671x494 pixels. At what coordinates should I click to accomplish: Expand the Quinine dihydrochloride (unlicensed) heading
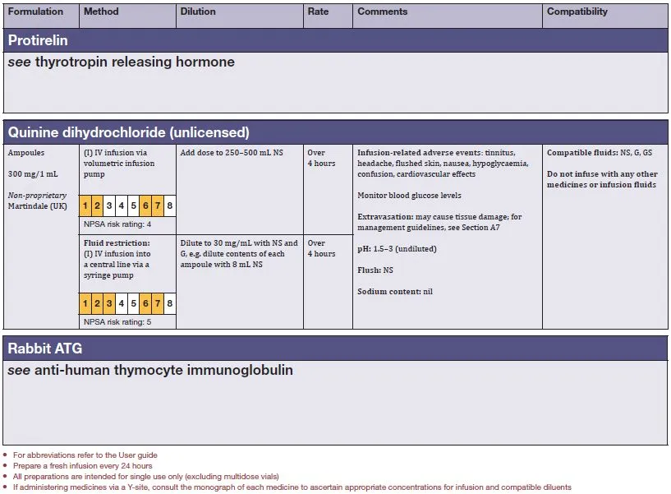(x=129, y=132)
